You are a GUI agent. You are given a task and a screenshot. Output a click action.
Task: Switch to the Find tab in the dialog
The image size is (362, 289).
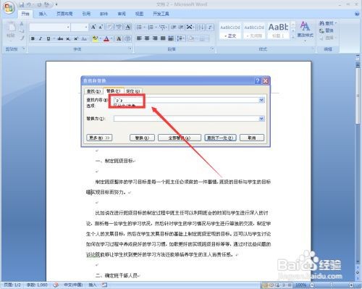point(93,91)
